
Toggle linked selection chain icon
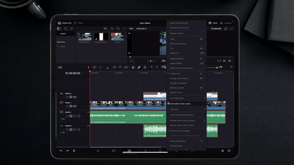pos(139,67)
